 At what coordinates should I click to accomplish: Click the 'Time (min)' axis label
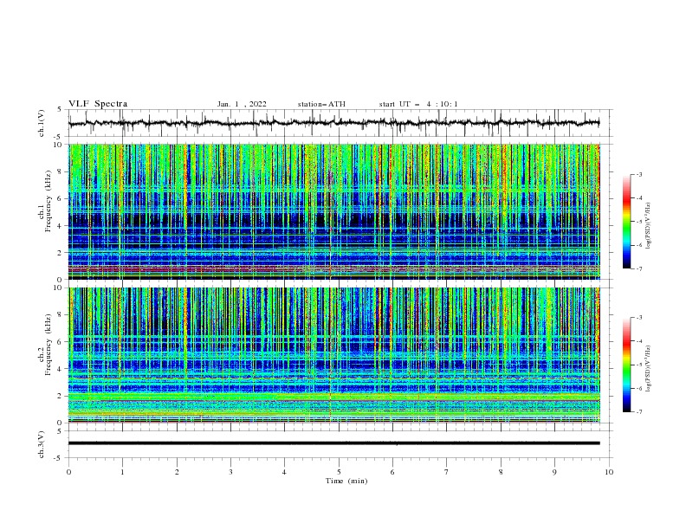346,481
